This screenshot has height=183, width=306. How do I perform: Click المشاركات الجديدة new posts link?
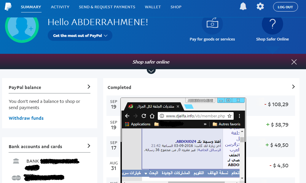click(x=176, y=173)
